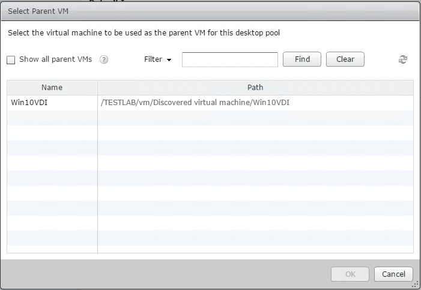The width and height of the screenshot is (421, 290).
Task: Focus the filter text input field
Action: pos(229,59)
